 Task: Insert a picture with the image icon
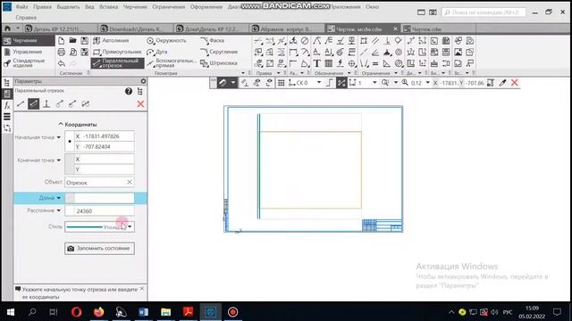[458, 52]
